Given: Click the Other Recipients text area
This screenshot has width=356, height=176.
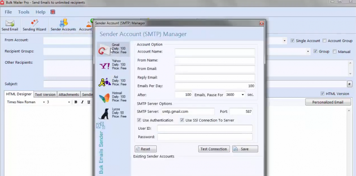Looking at the screenshot, I should click(x=68, y=68).
